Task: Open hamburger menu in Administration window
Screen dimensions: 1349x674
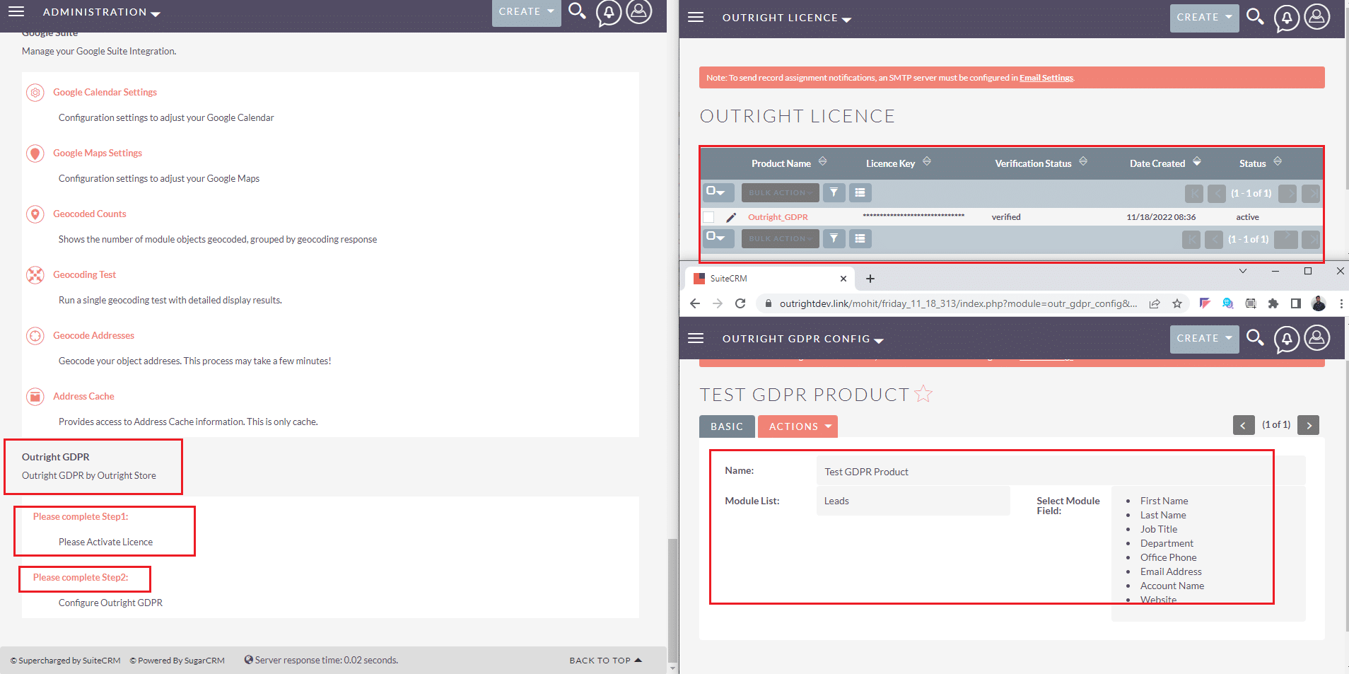Action: pyautogui.click(x=16, y=11)
